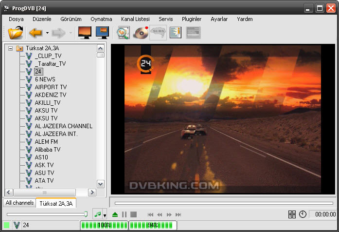Click the channel list scroll down arrow
This screenshot has width=339, height=232.
[101, 184]
